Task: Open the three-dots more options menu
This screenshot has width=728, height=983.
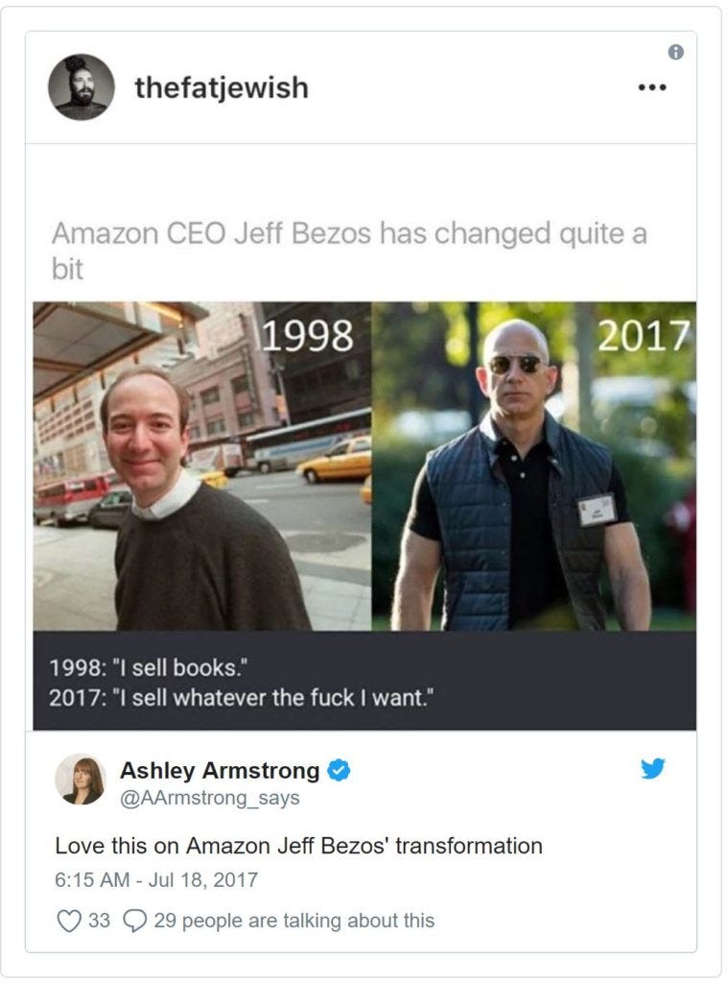Action: (651, 87)
